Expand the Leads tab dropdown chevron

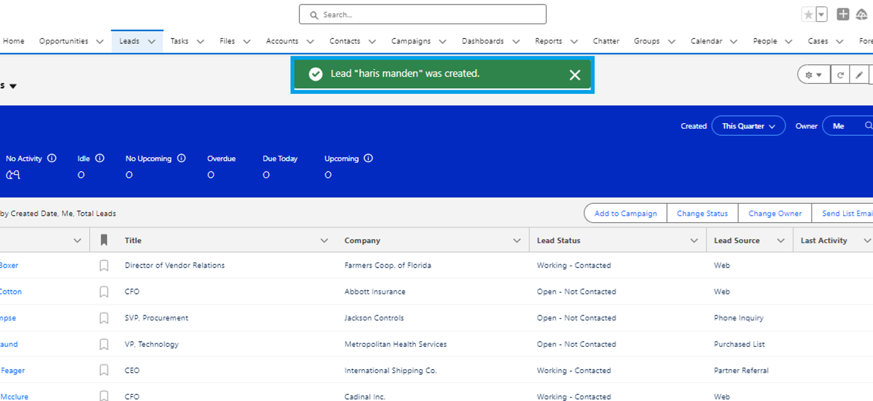click(153, 40)
